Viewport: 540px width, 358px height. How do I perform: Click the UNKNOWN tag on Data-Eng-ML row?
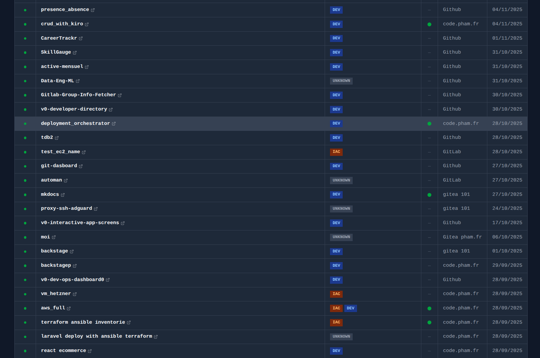pyautogui.click(x=341, y=81)
